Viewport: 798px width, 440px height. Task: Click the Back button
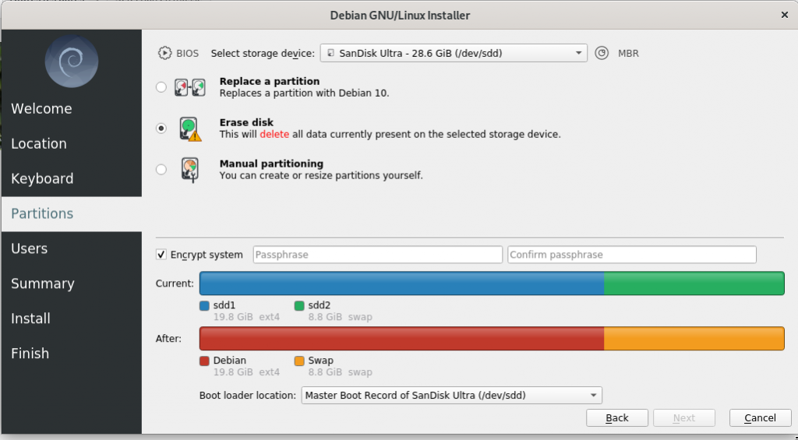[x=617, y=417]
